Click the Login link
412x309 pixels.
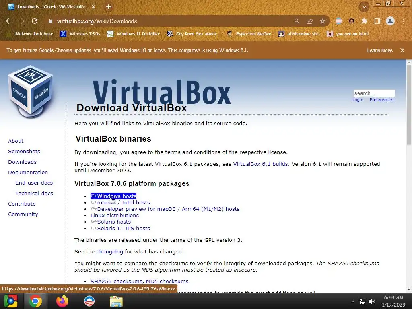tap(358, 100)
